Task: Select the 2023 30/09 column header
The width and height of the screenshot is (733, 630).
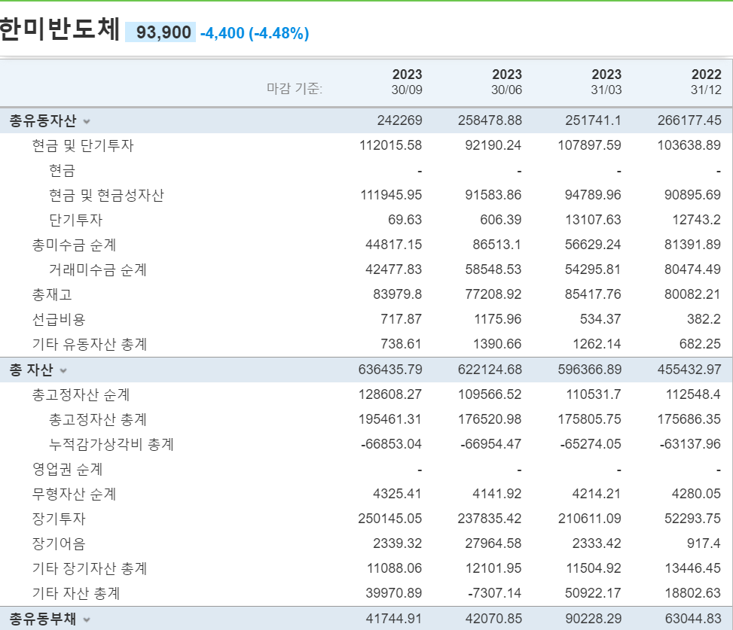Action: [x=407, y=82]
